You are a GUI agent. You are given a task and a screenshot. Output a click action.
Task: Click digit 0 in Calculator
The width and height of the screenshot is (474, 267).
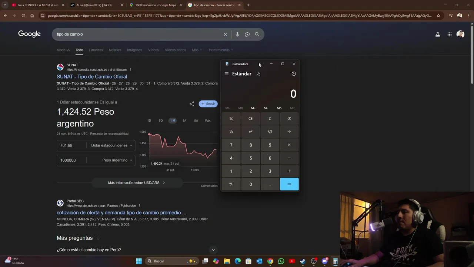click(x=250, y=184)
